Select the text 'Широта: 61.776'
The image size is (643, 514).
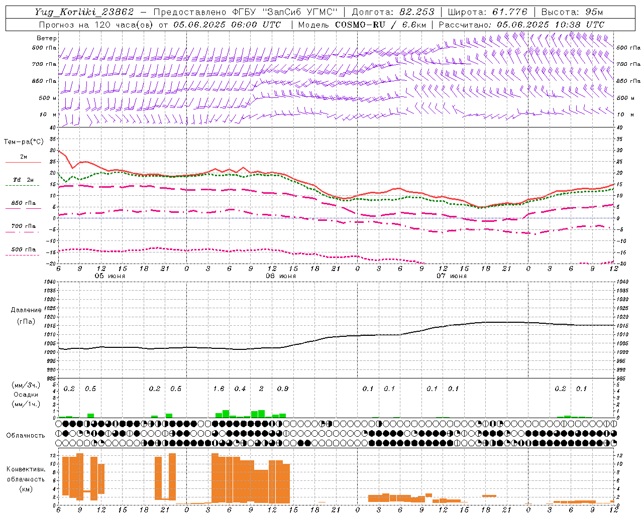click(x=487, y=12)
